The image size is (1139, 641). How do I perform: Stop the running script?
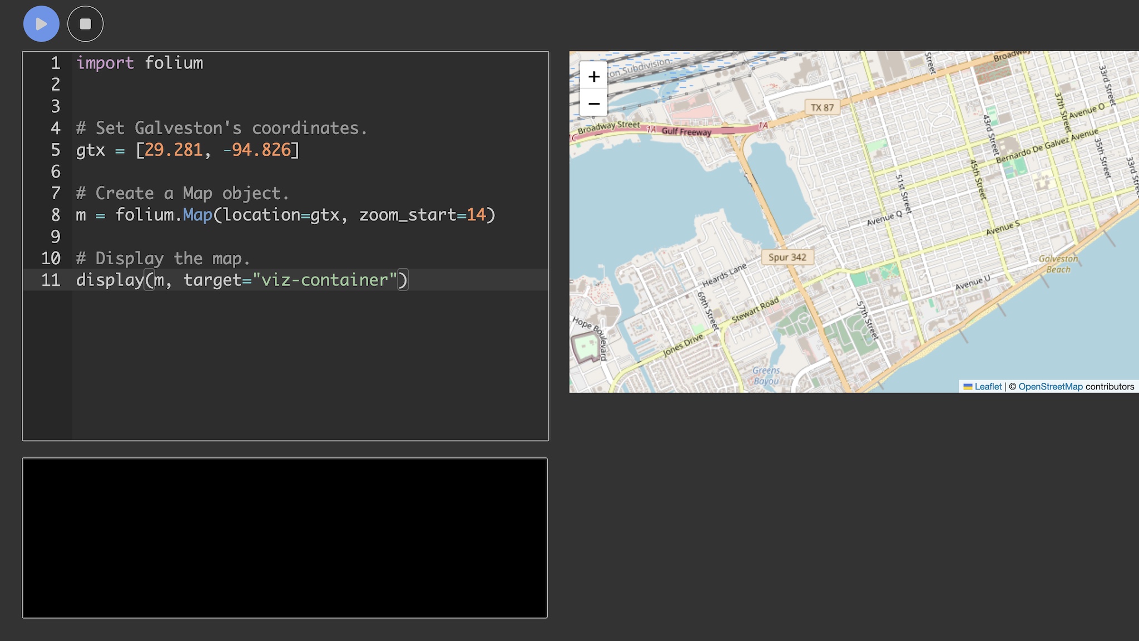(x=85, y=23)
